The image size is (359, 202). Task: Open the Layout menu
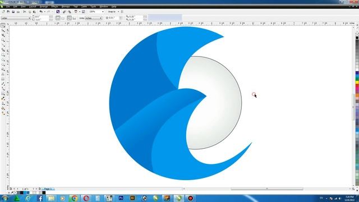click(x=33, y=7)
